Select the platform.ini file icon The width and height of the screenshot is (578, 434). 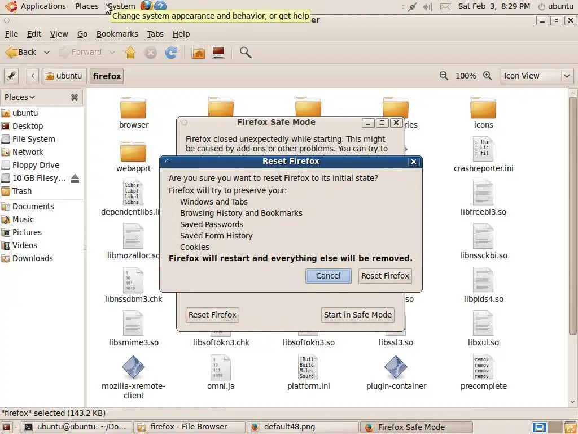pyautogui.click(x=308, y=367)
